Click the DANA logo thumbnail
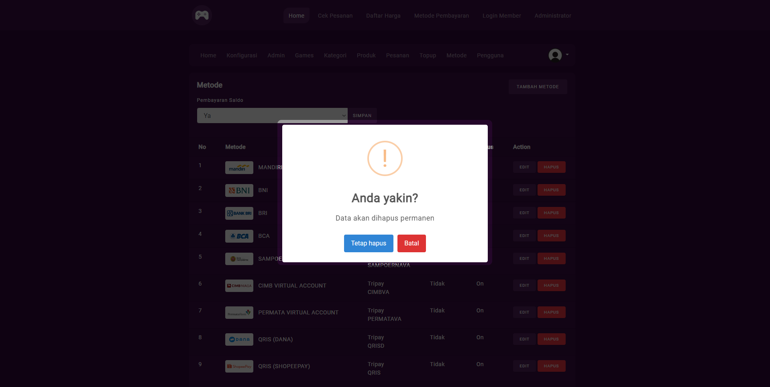This screenshot has height=387, width=770. click(x=239, y=340)
